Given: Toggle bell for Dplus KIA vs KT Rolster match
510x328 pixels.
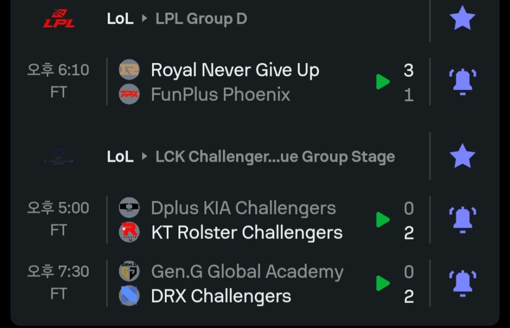Looking at the screenshot, I should click(x=462, y=220).
